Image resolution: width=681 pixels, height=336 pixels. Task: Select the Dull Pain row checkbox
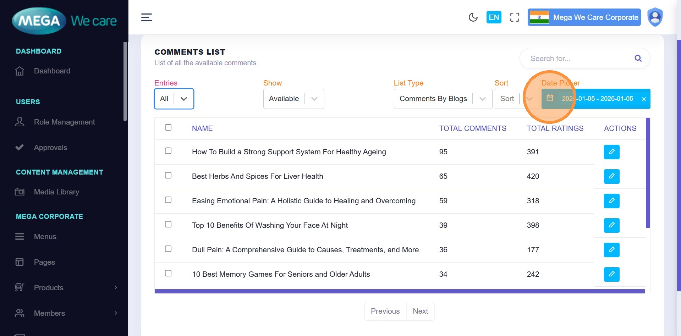pos(168,249)
